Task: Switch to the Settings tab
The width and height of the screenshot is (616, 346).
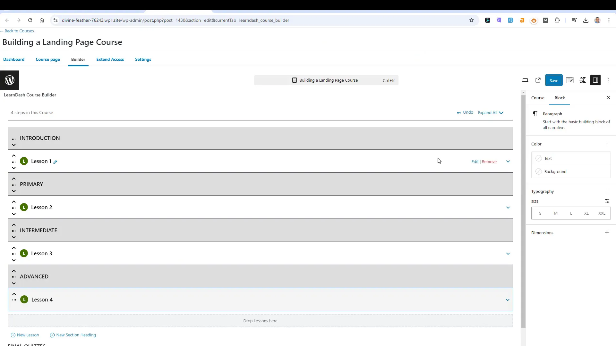Action: click(x=143, y=59)
